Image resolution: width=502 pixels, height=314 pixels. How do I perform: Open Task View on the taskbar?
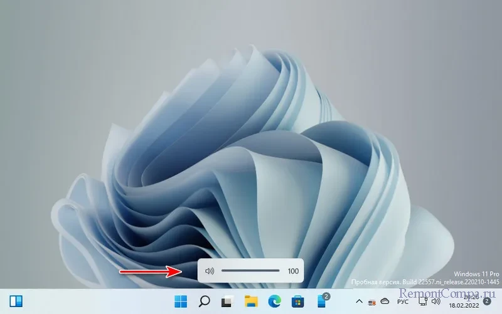tap(228, 301)
